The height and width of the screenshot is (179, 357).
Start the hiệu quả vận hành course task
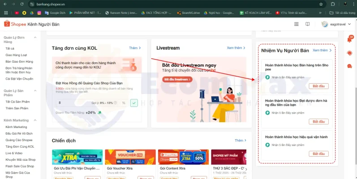pyautogui.click(x=318, y=154)
